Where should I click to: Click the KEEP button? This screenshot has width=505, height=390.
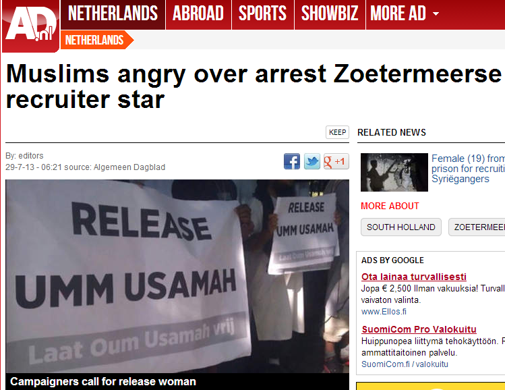(x=337, y=132)
